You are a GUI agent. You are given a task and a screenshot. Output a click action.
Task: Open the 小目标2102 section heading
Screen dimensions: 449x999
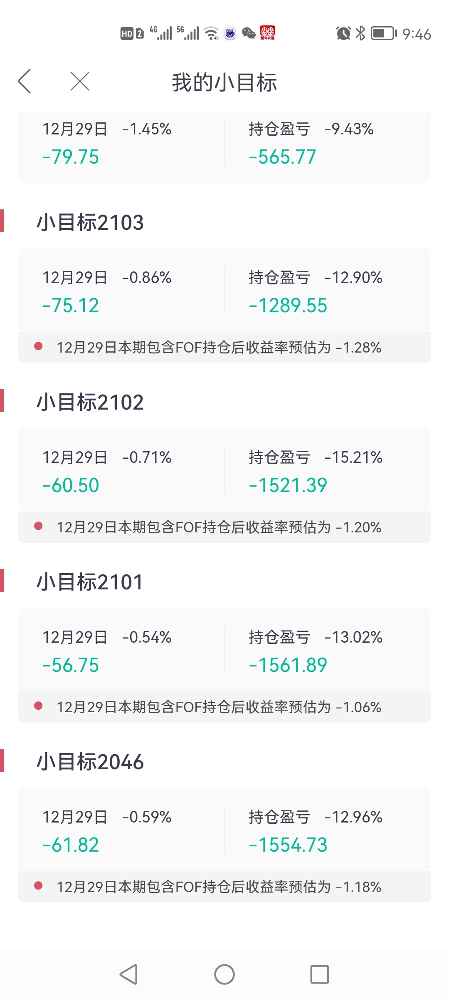coord(90,402)
